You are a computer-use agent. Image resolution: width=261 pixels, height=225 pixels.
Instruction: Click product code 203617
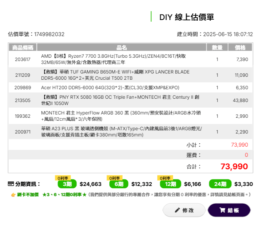point(23,59)
